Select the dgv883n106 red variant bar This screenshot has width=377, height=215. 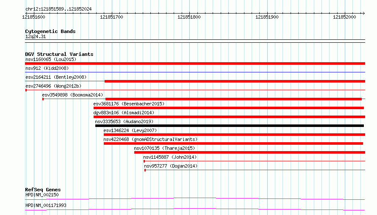click(x=229, y=117)
